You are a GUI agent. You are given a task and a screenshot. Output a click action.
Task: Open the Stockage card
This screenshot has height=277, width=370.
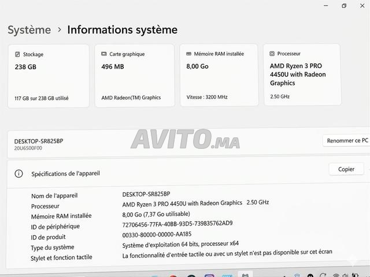pyautogui.click(x=49, y=76)
